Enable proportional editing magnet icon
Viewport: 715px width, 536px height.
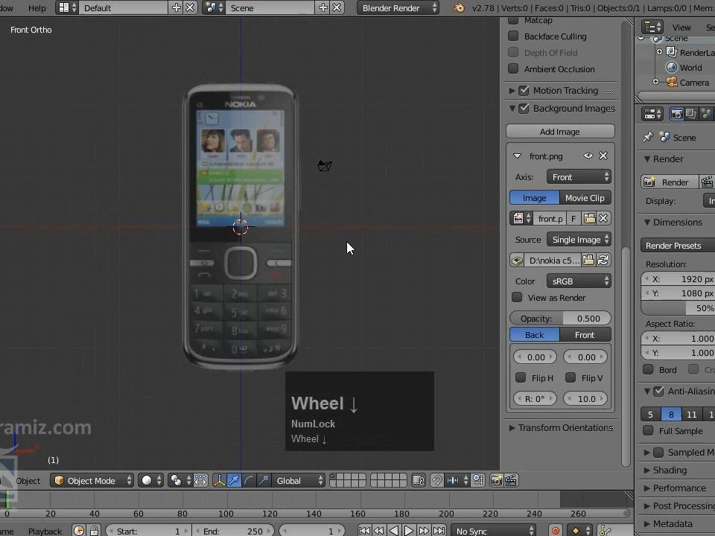[436, 480]
